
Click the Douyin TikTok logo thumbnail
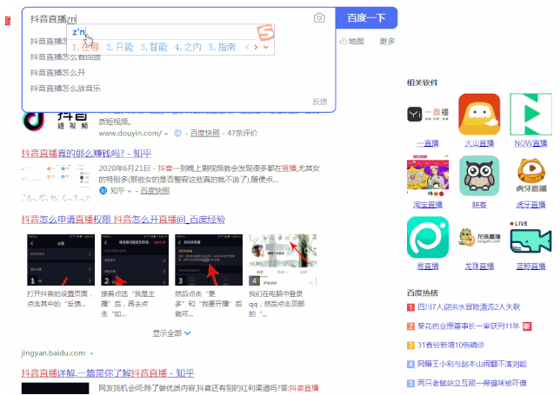56,122
